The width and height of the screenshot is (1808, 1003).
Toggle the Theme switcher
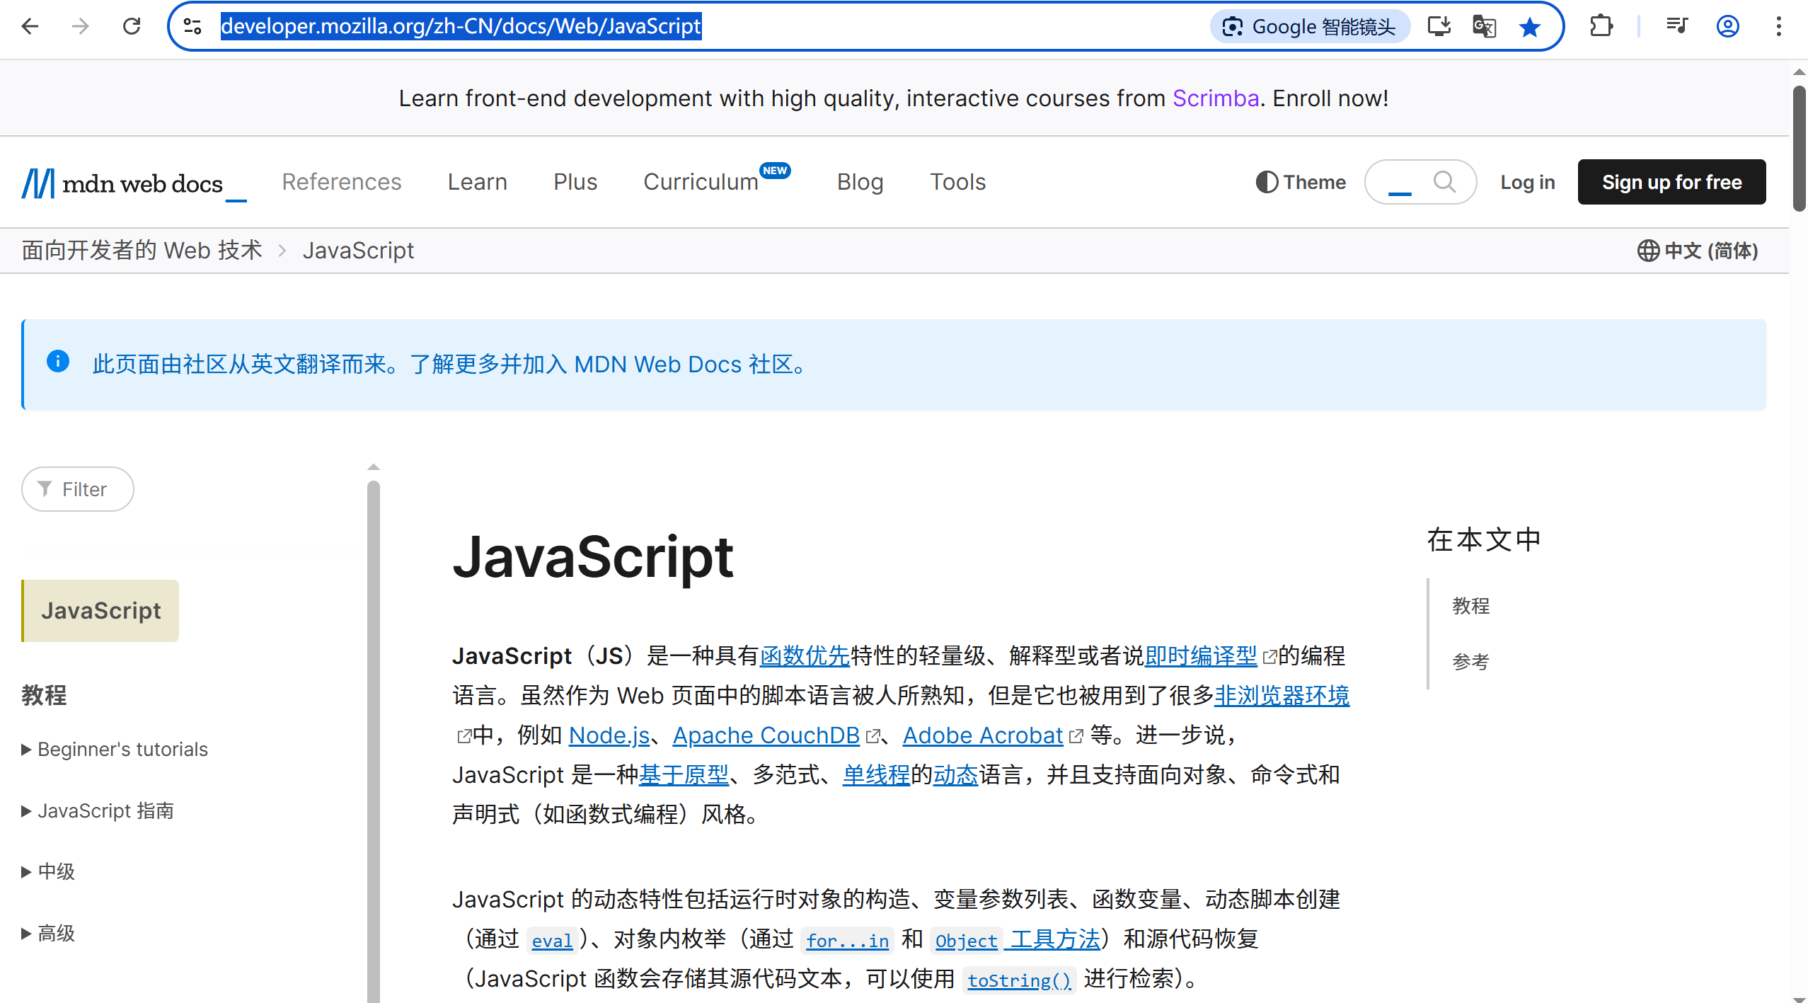pyautogui.click(x=1301, y=182)
